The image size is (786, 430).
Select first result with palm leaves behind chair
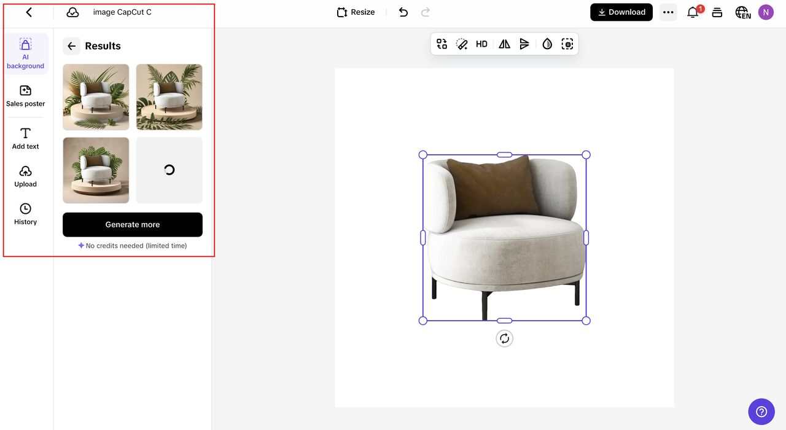click(96, 97)
